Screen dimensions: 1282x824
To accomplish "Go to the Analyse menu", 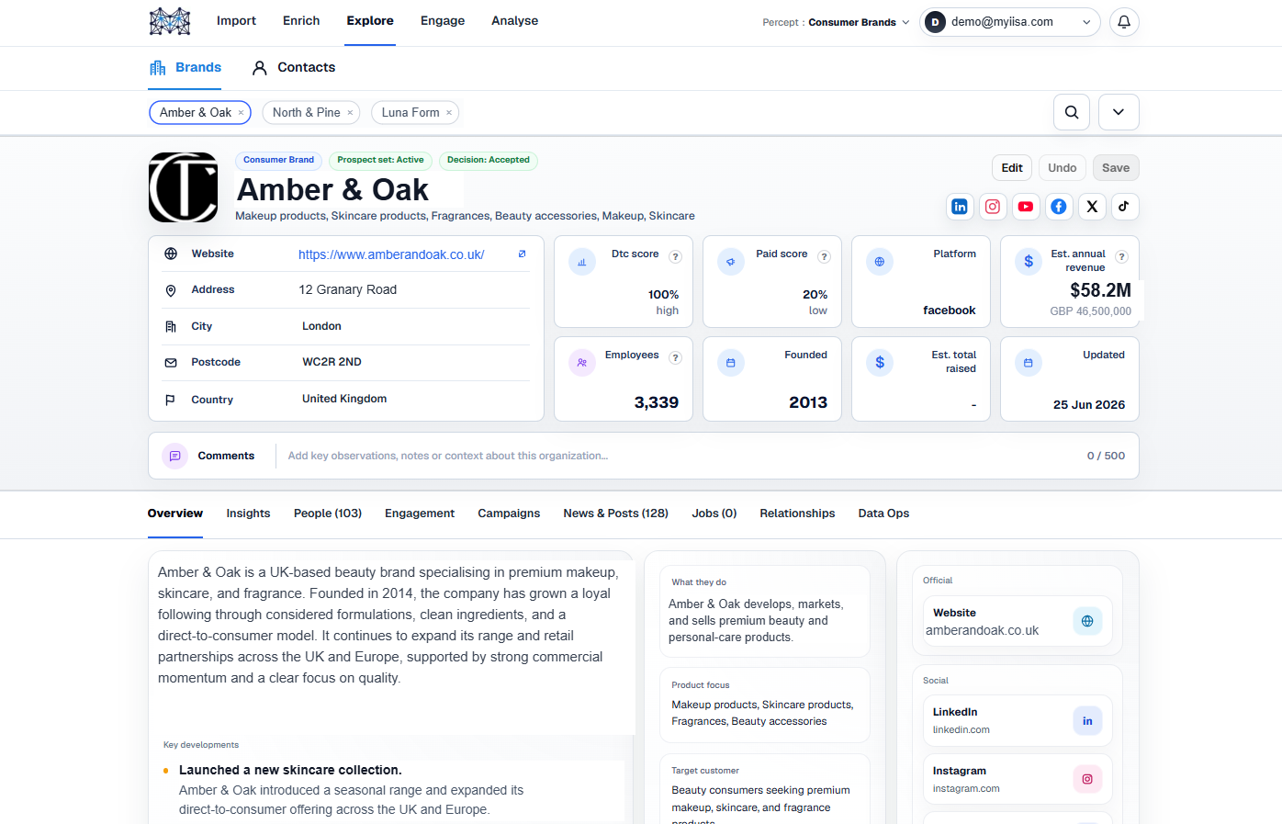I will 514,20.
